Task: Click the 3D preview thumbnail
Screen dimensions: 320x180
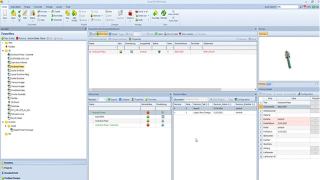Action: tap(288, 59)
